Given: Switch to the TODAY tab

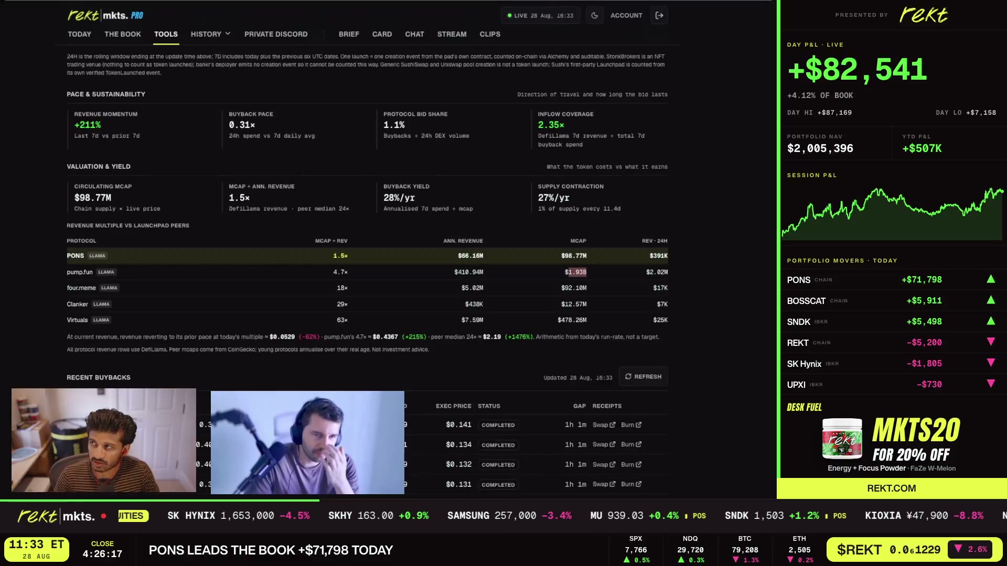Looking at the screenshot, I should pos(79,34).
